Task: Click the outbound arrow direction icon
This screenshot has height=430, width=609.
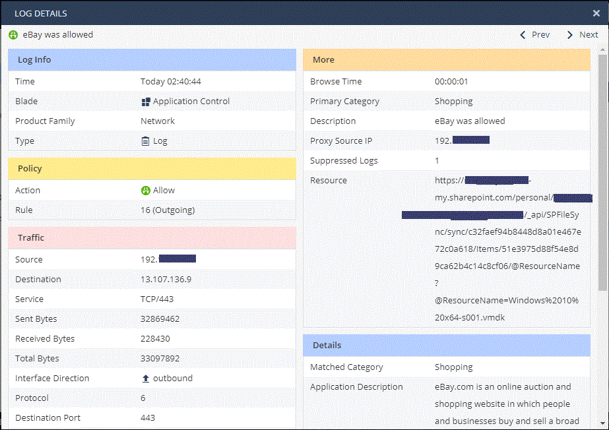Action: 146,379
